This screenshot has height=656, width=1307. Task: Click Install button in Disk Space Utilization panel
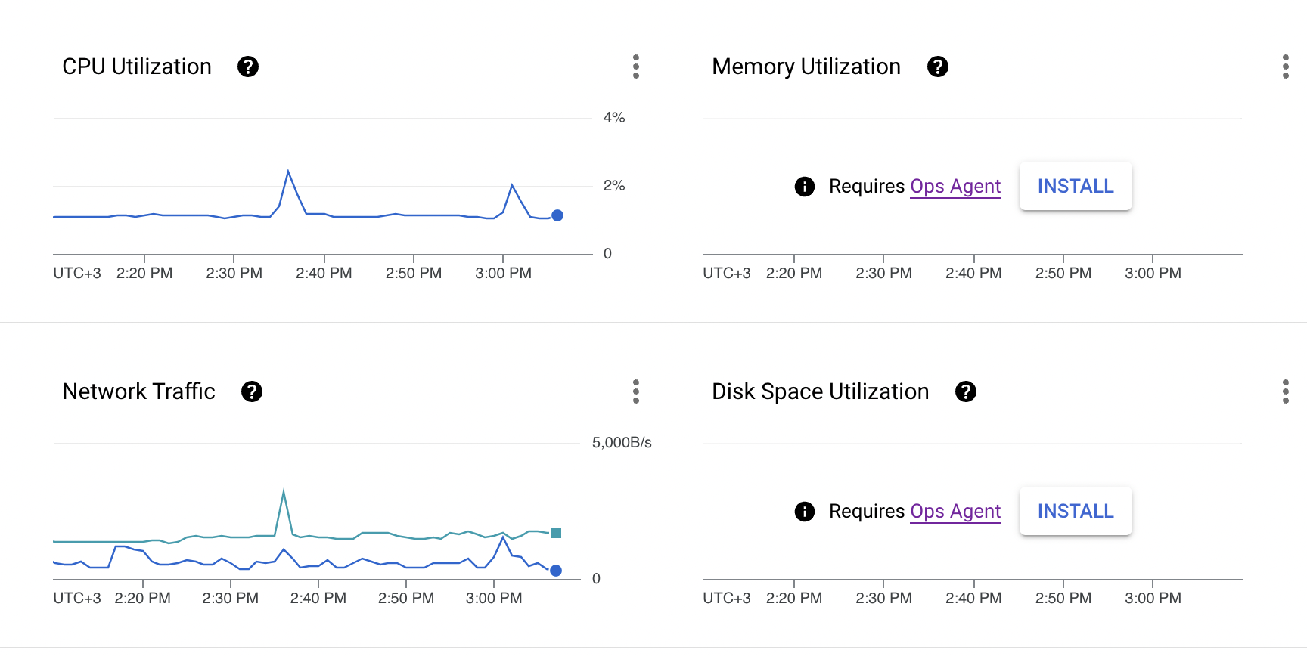coord(1075,511)
